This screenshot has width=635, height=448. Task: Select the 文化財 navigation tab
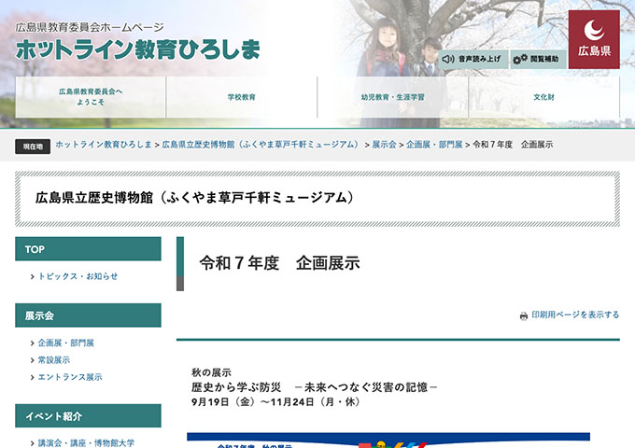coord(543,97)
